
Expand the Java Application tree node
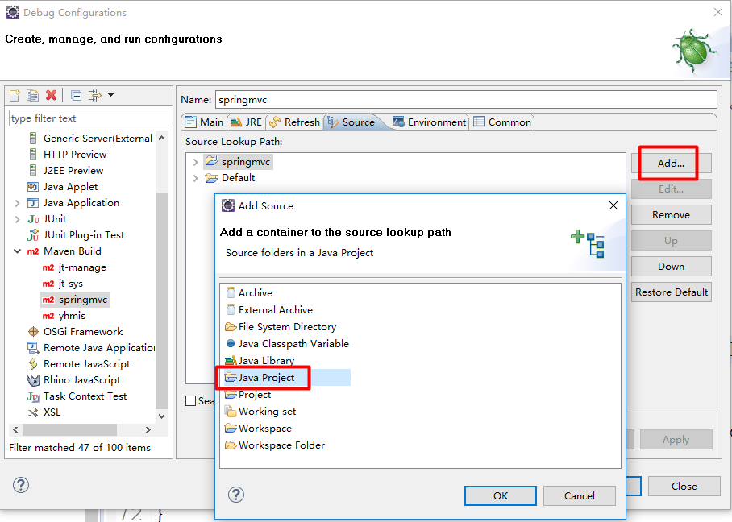17,203
